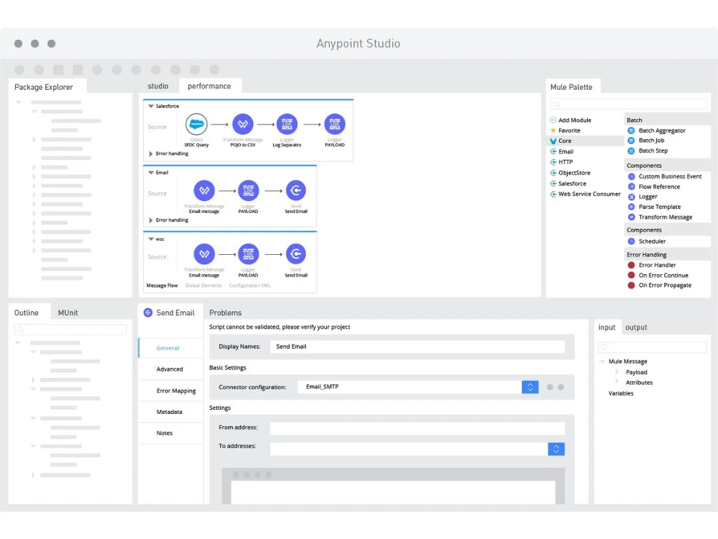The width and height of the screenshot is (718, 539).
Task: Select the Favorite star in palette
Action: (x=553, y=130)
